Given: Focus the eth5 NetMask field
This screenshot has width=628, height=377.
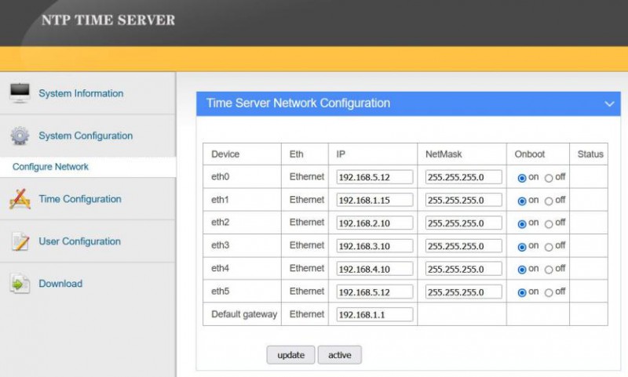Looking at the screenshot, I should [x=463, y=292].
